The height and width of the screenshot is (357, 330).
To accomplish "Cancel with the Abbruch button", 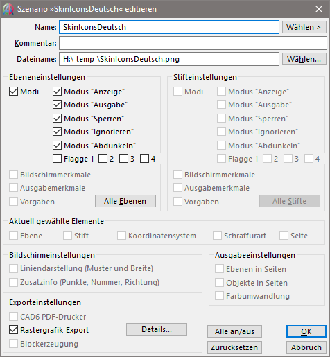I will 306,347.
